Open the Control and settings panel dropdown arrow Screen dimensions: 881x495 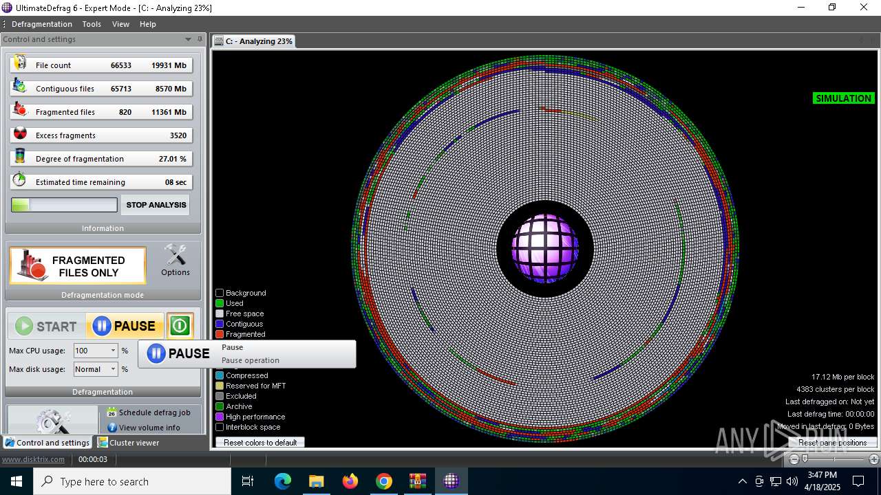pos(188,39)
